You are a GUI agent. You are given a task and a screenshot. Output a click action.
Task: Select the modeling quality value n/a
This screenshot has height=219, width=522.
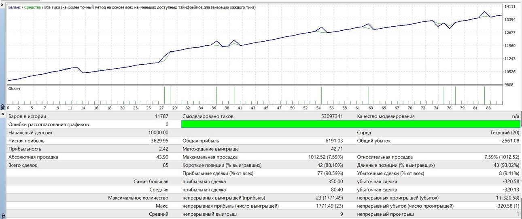515,116
